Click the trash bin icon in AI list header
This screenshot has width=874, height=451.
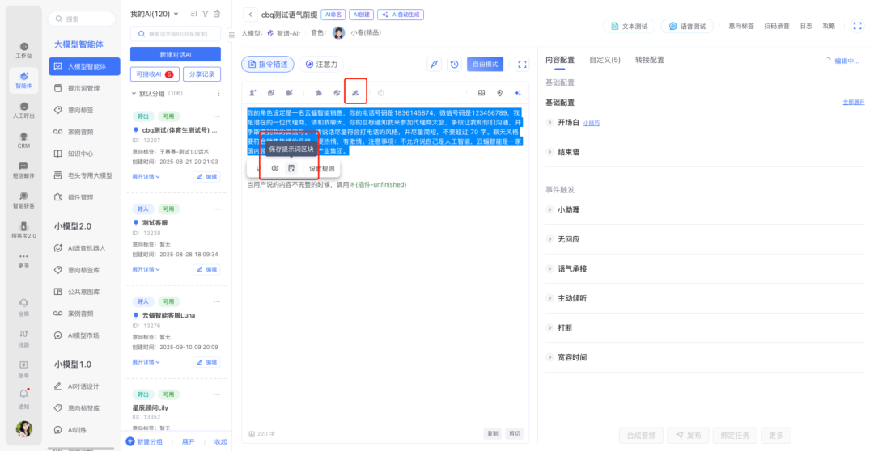217,14
